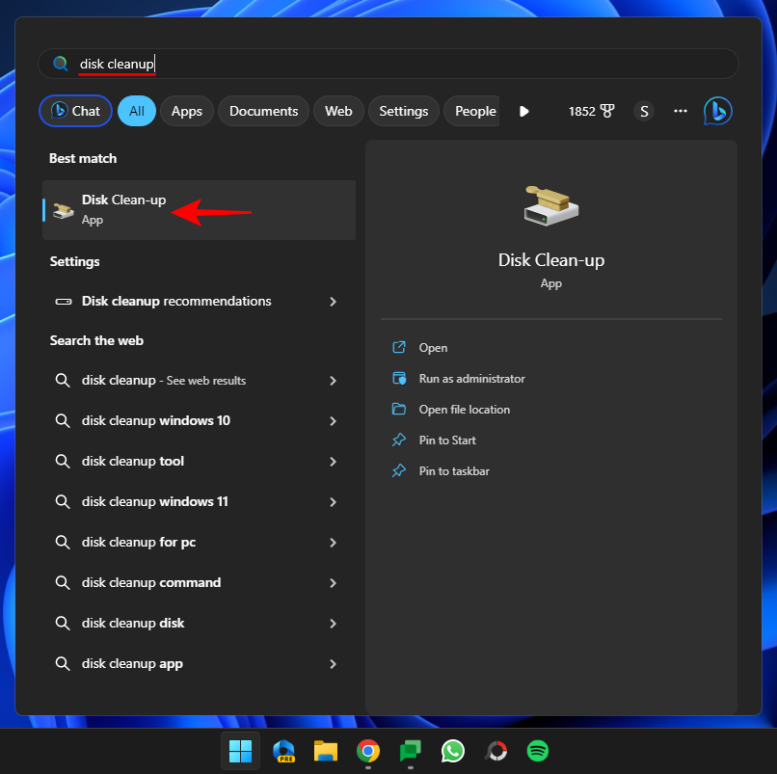Expand the disk cleanup tool suggestion
This screenshot has width=777, height=774.
(x=333, y=461)
